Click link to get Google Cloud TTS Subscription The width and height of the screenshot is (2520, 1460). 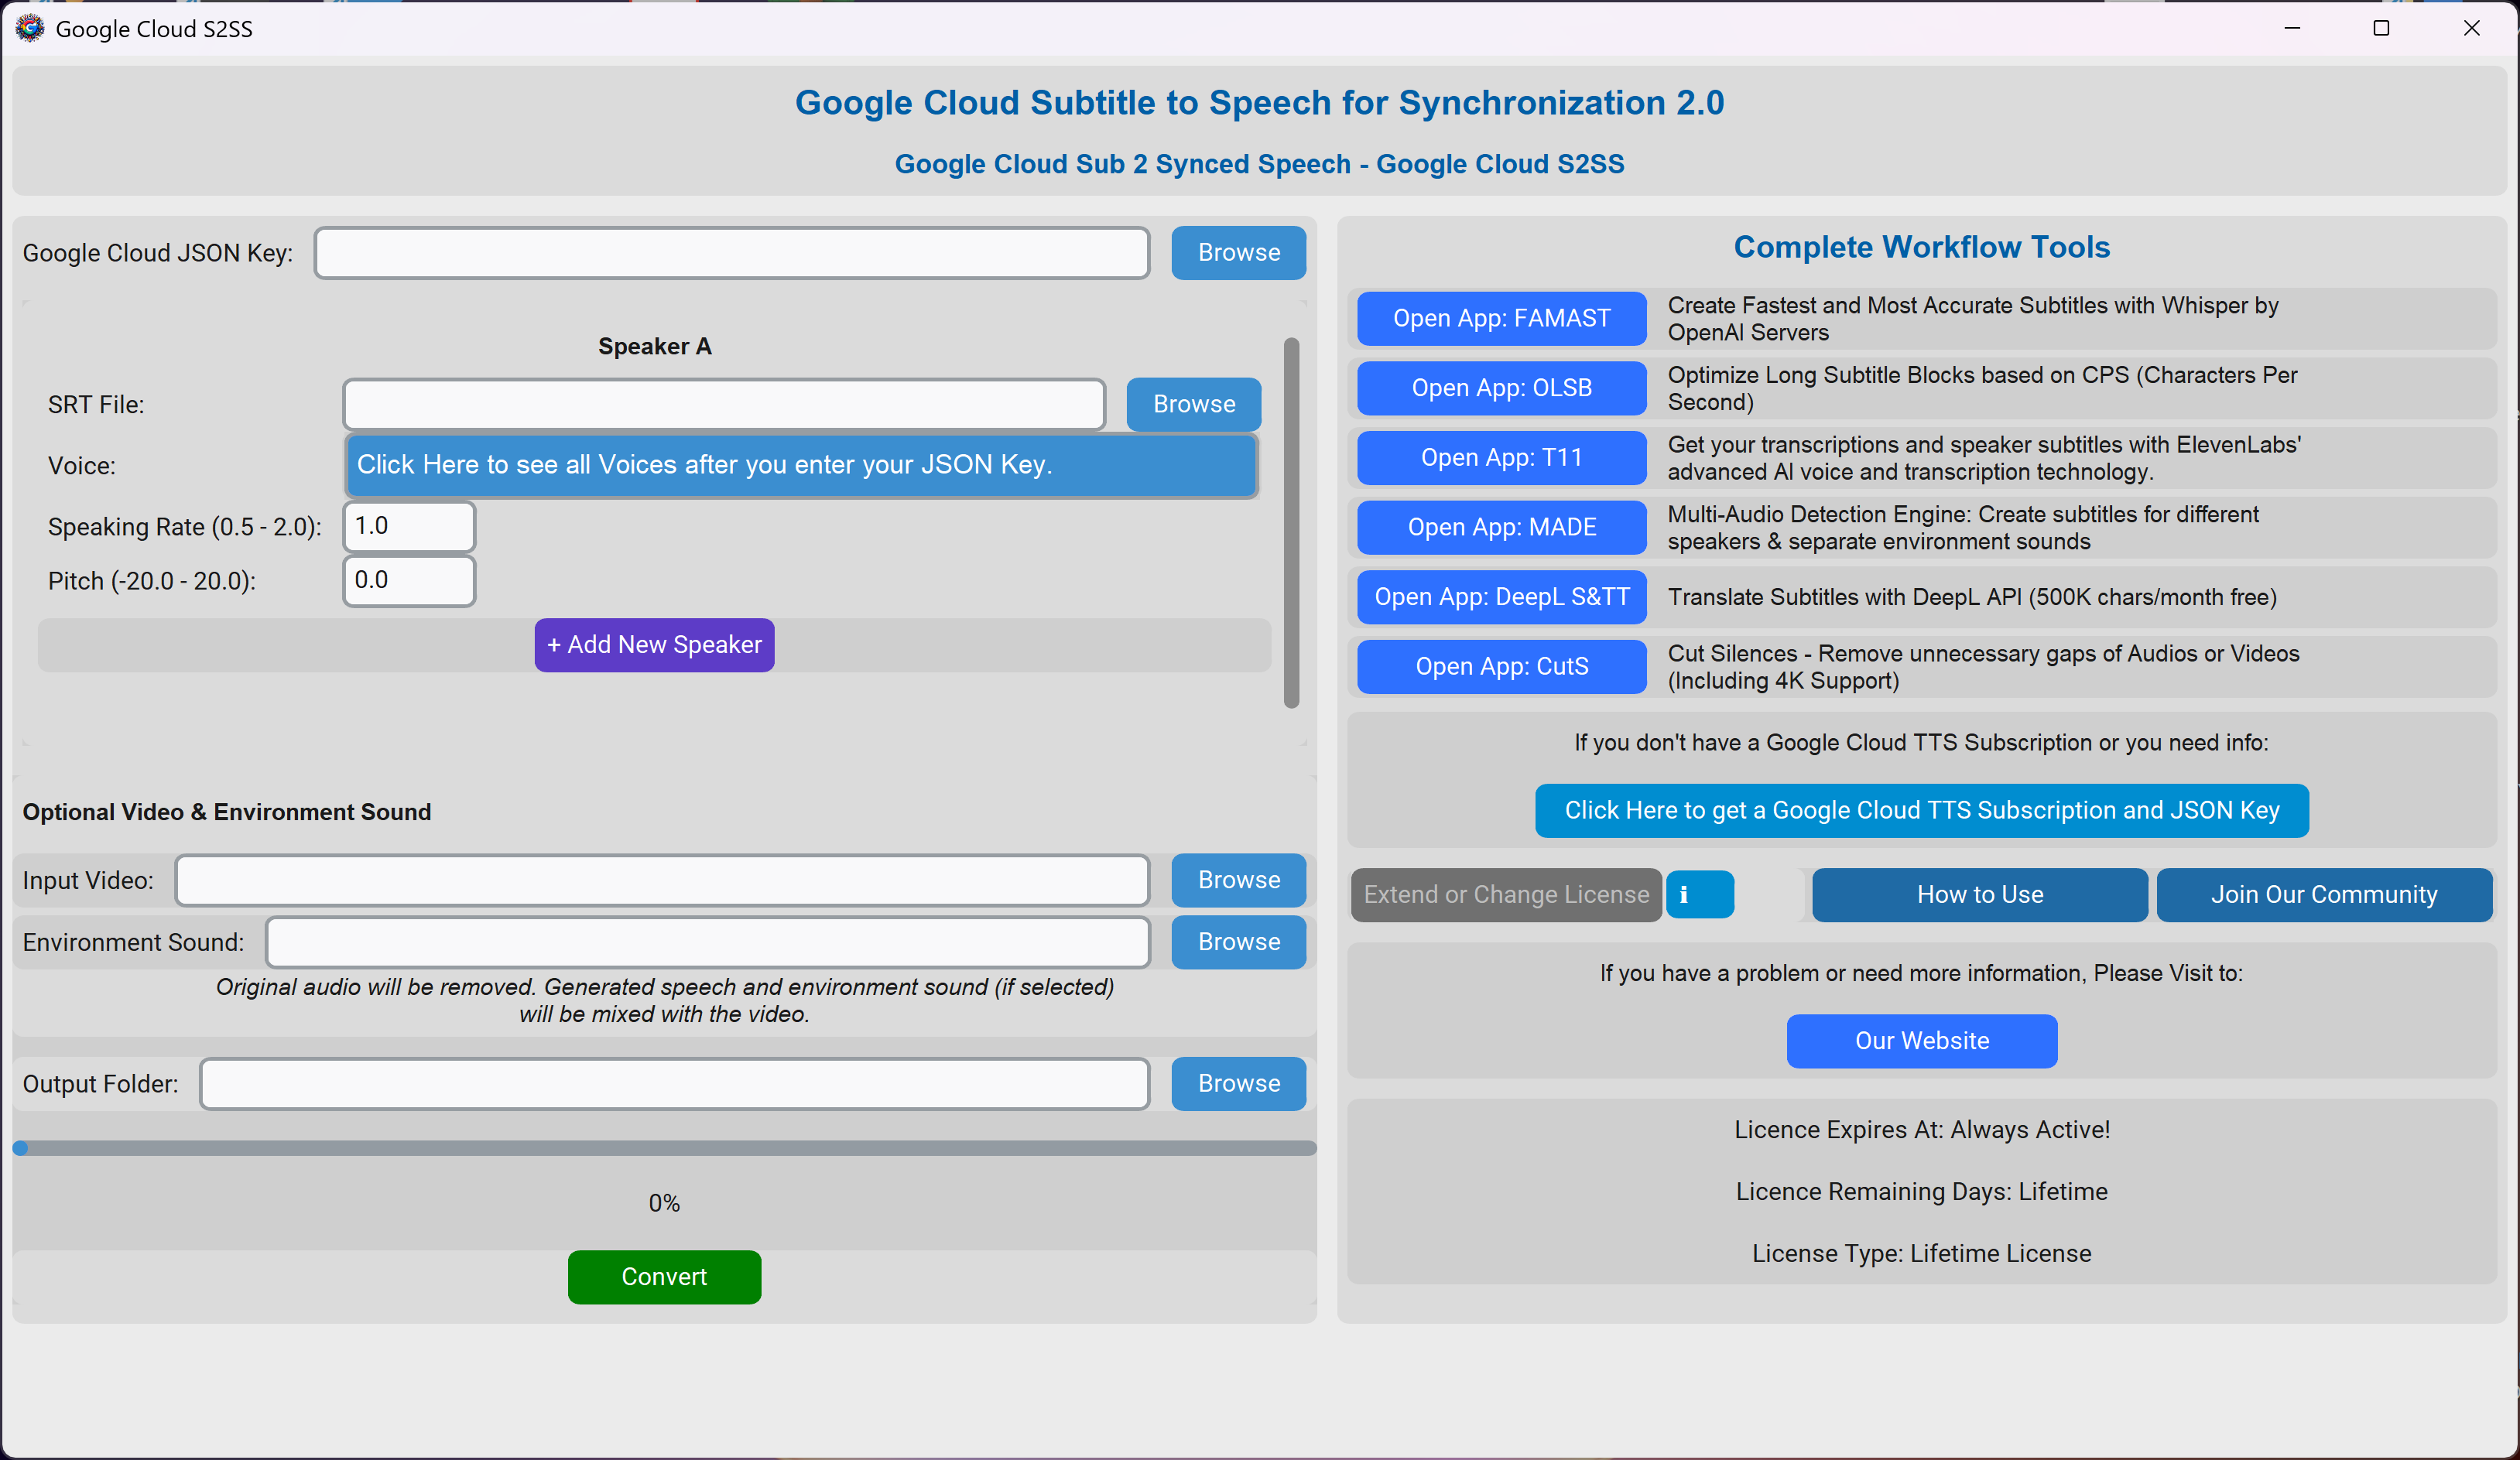click(x=1921, y=810)
